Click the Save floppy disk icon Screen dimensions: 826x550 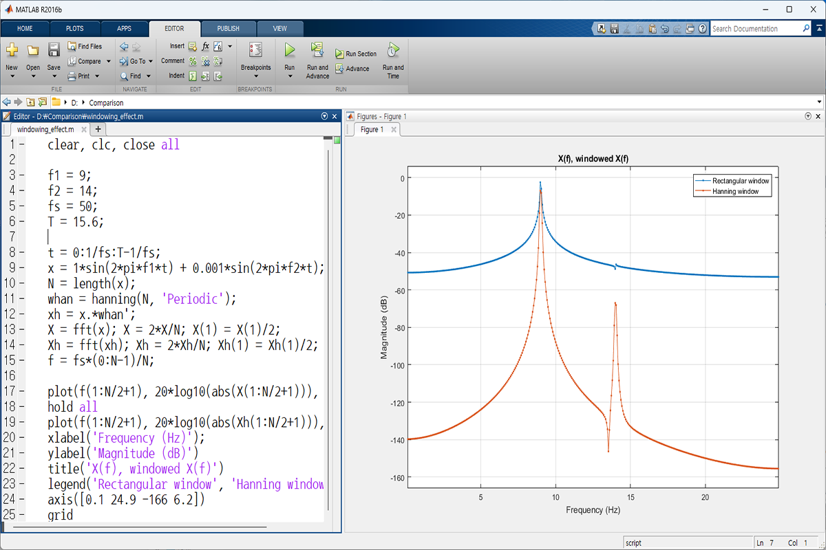pos(54,50)
